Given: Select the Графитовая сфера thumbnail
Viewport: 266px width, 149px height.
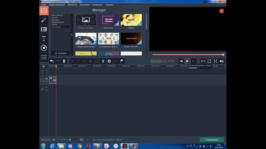Looking at the screenshot, I should [x=86, y=38].
